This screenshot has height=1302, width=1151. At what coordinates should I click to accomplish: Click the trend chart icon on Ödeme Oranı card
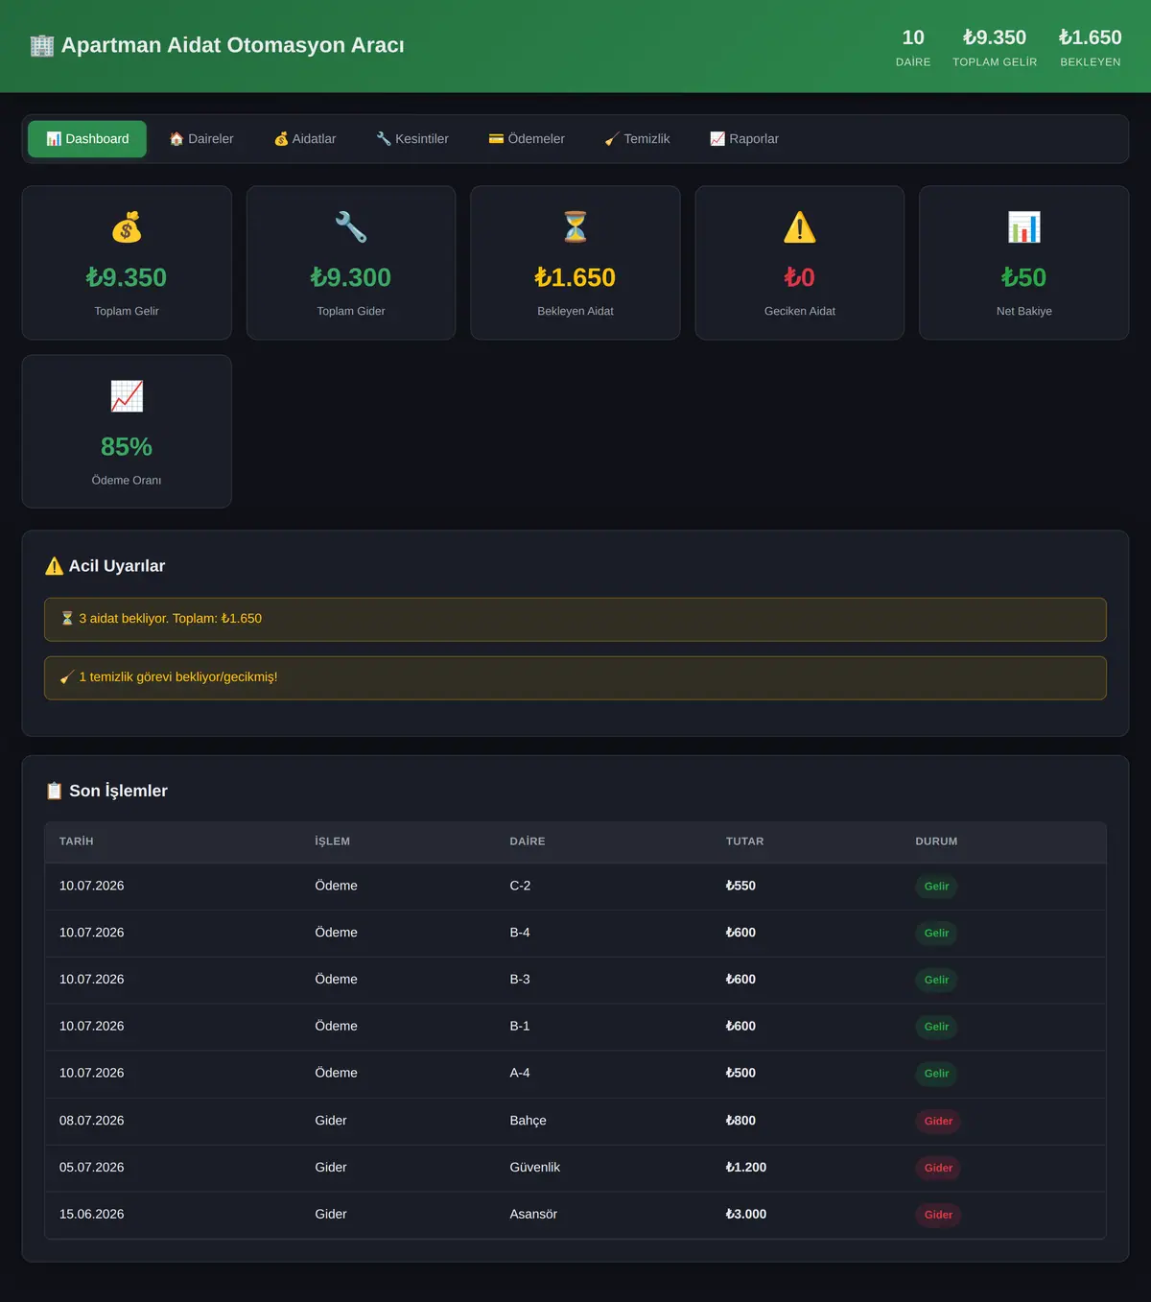[127, 396]
